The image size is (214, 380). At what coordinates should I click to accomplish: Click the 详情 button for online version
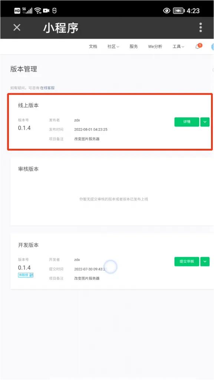pos(187,122)
